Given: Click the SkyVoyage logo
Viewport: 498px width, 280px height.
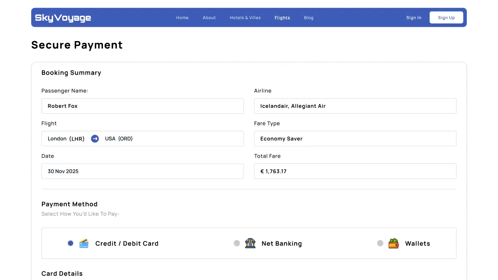Looking at the screenshot, I should coord(63,18).
